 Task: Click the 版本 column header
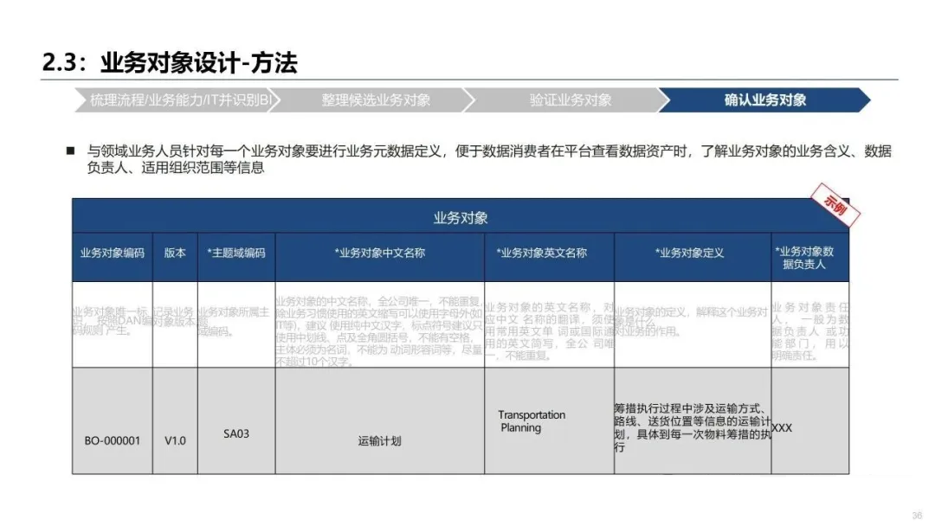[x=175, y=253]
